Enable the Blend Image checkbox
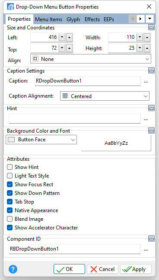159x280 pixels. point(10,219)
